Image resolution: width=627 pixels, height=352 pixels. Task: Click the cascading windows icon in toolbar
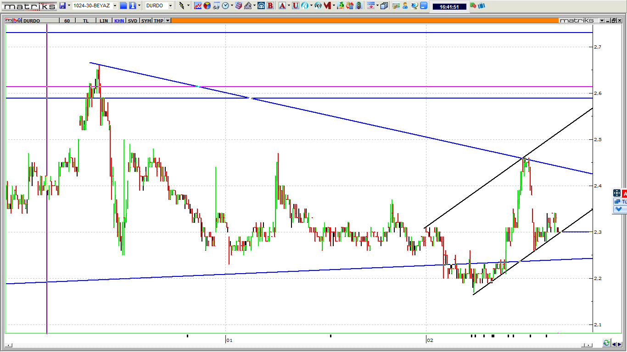[x=384, y=5]
